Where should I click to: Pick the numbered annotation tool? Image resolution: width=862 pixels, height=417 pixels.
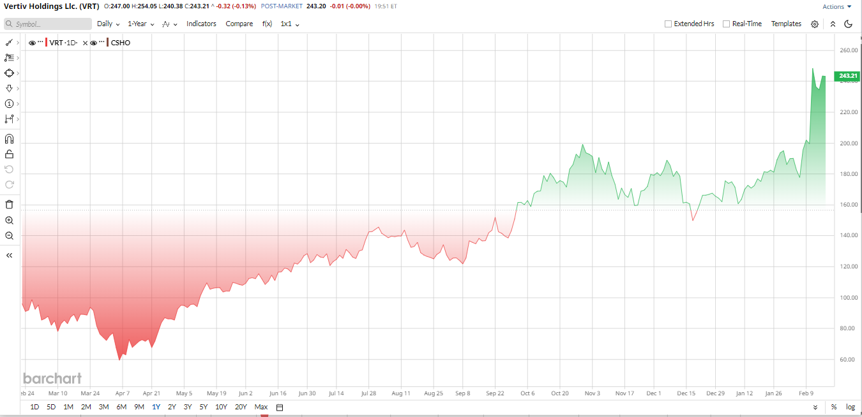[x=9, y=103]
